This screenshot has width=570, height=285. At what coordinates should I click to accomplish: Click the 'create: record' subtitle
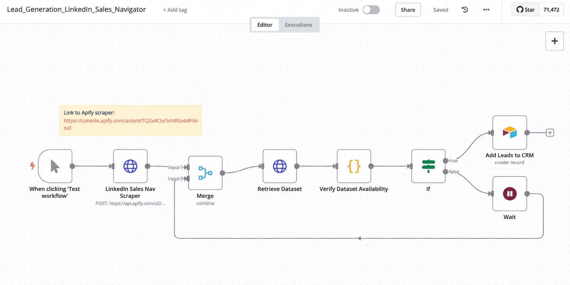(x=509, y=162)
